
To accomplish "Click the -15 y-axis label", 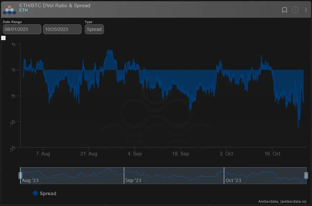I will click(x=13, y=149).
